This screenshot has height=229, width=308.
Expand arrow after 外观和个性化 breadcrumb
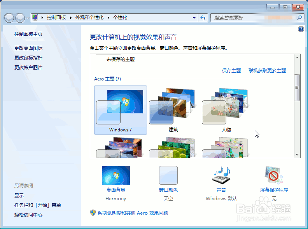(108, 17)
